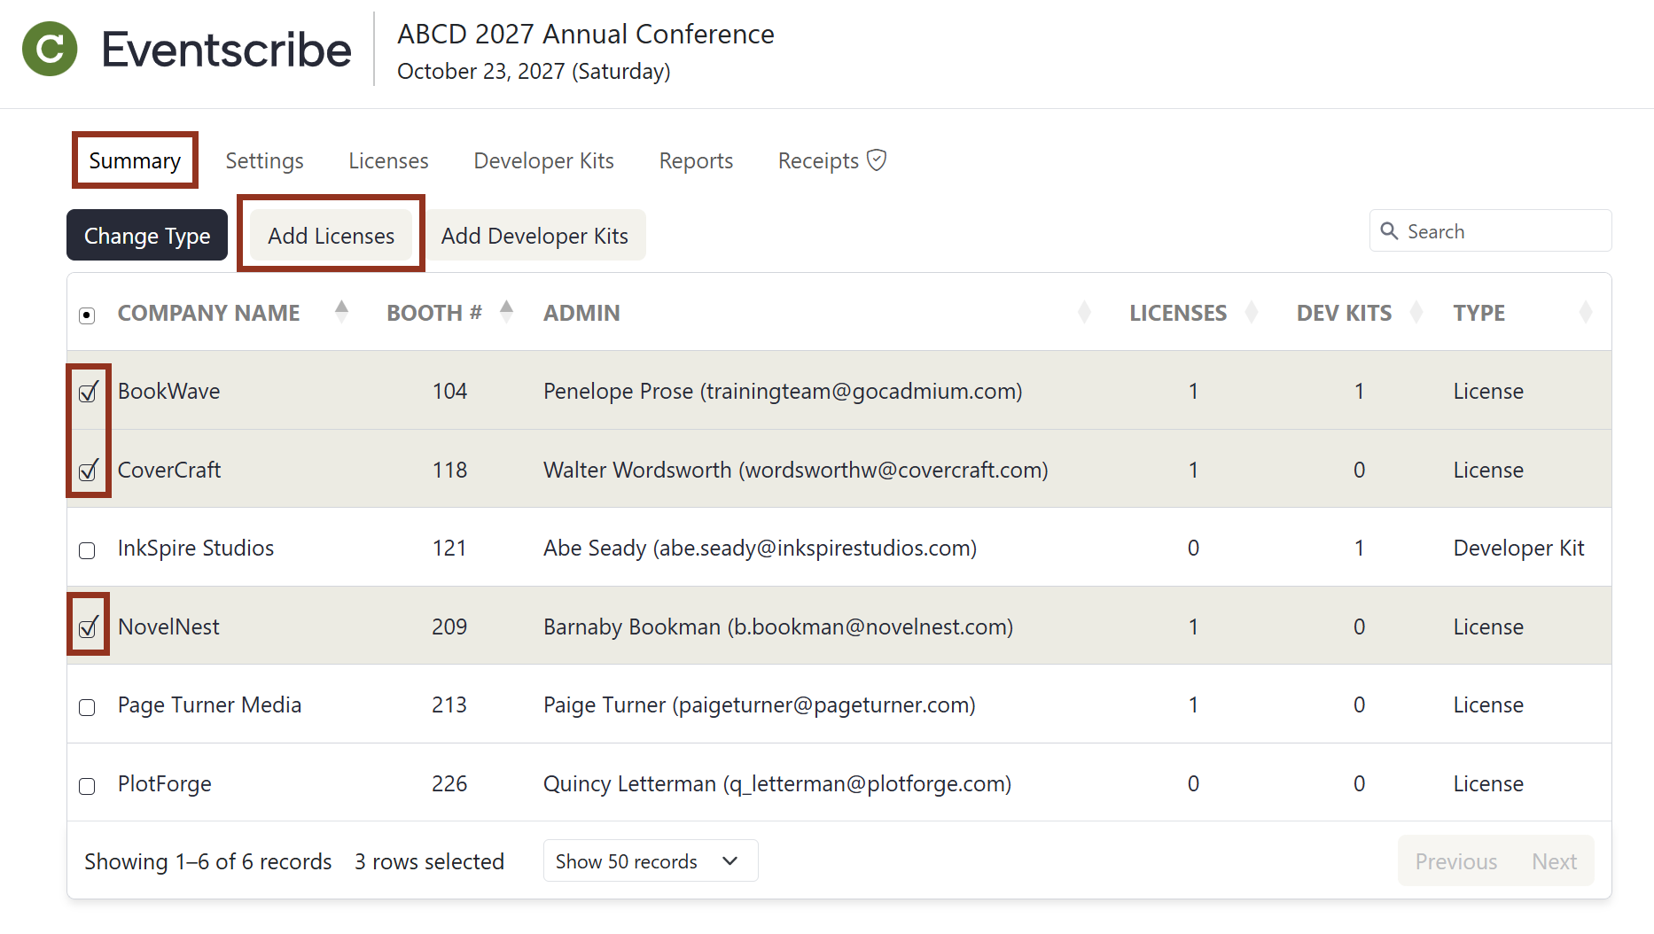Click the Walter Wordsworth admin cell
The width and height of the screenshot is (1654, 934).
pyautogui.click(x=796, y=470)
